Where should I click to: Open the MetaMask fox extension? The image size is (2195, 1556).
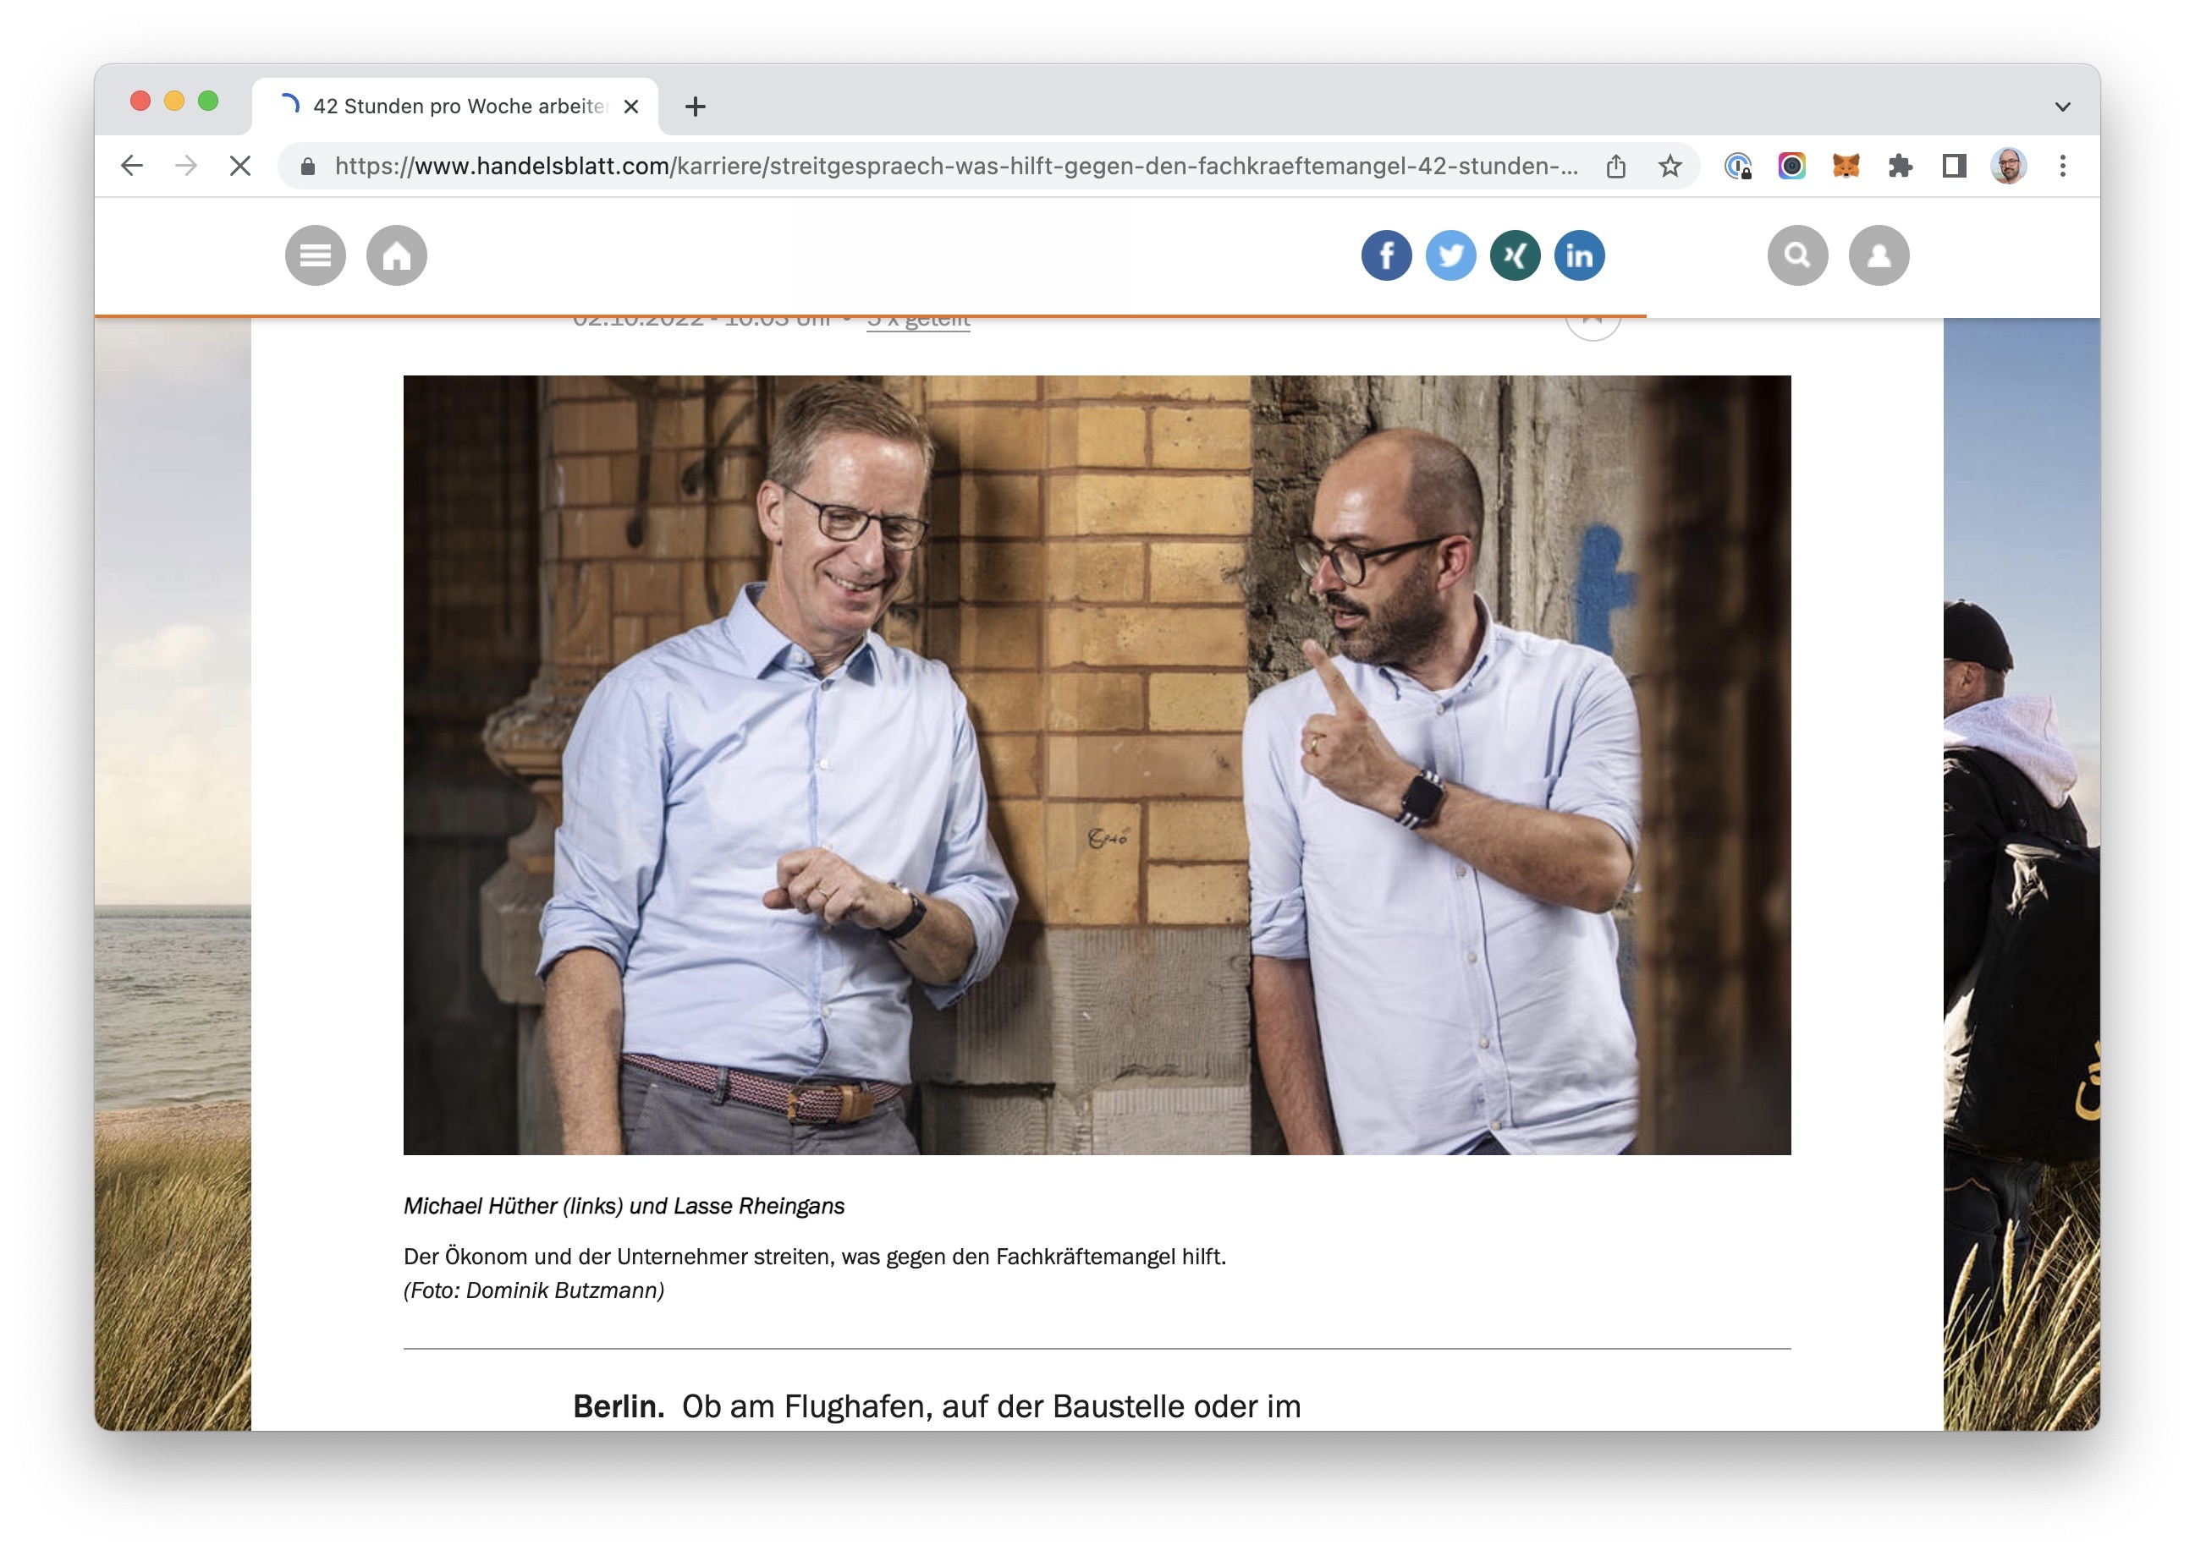1846,167
